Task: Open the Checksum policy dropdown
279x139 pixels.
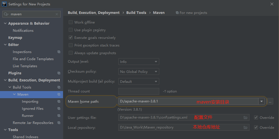Action: tap(139, 72)
